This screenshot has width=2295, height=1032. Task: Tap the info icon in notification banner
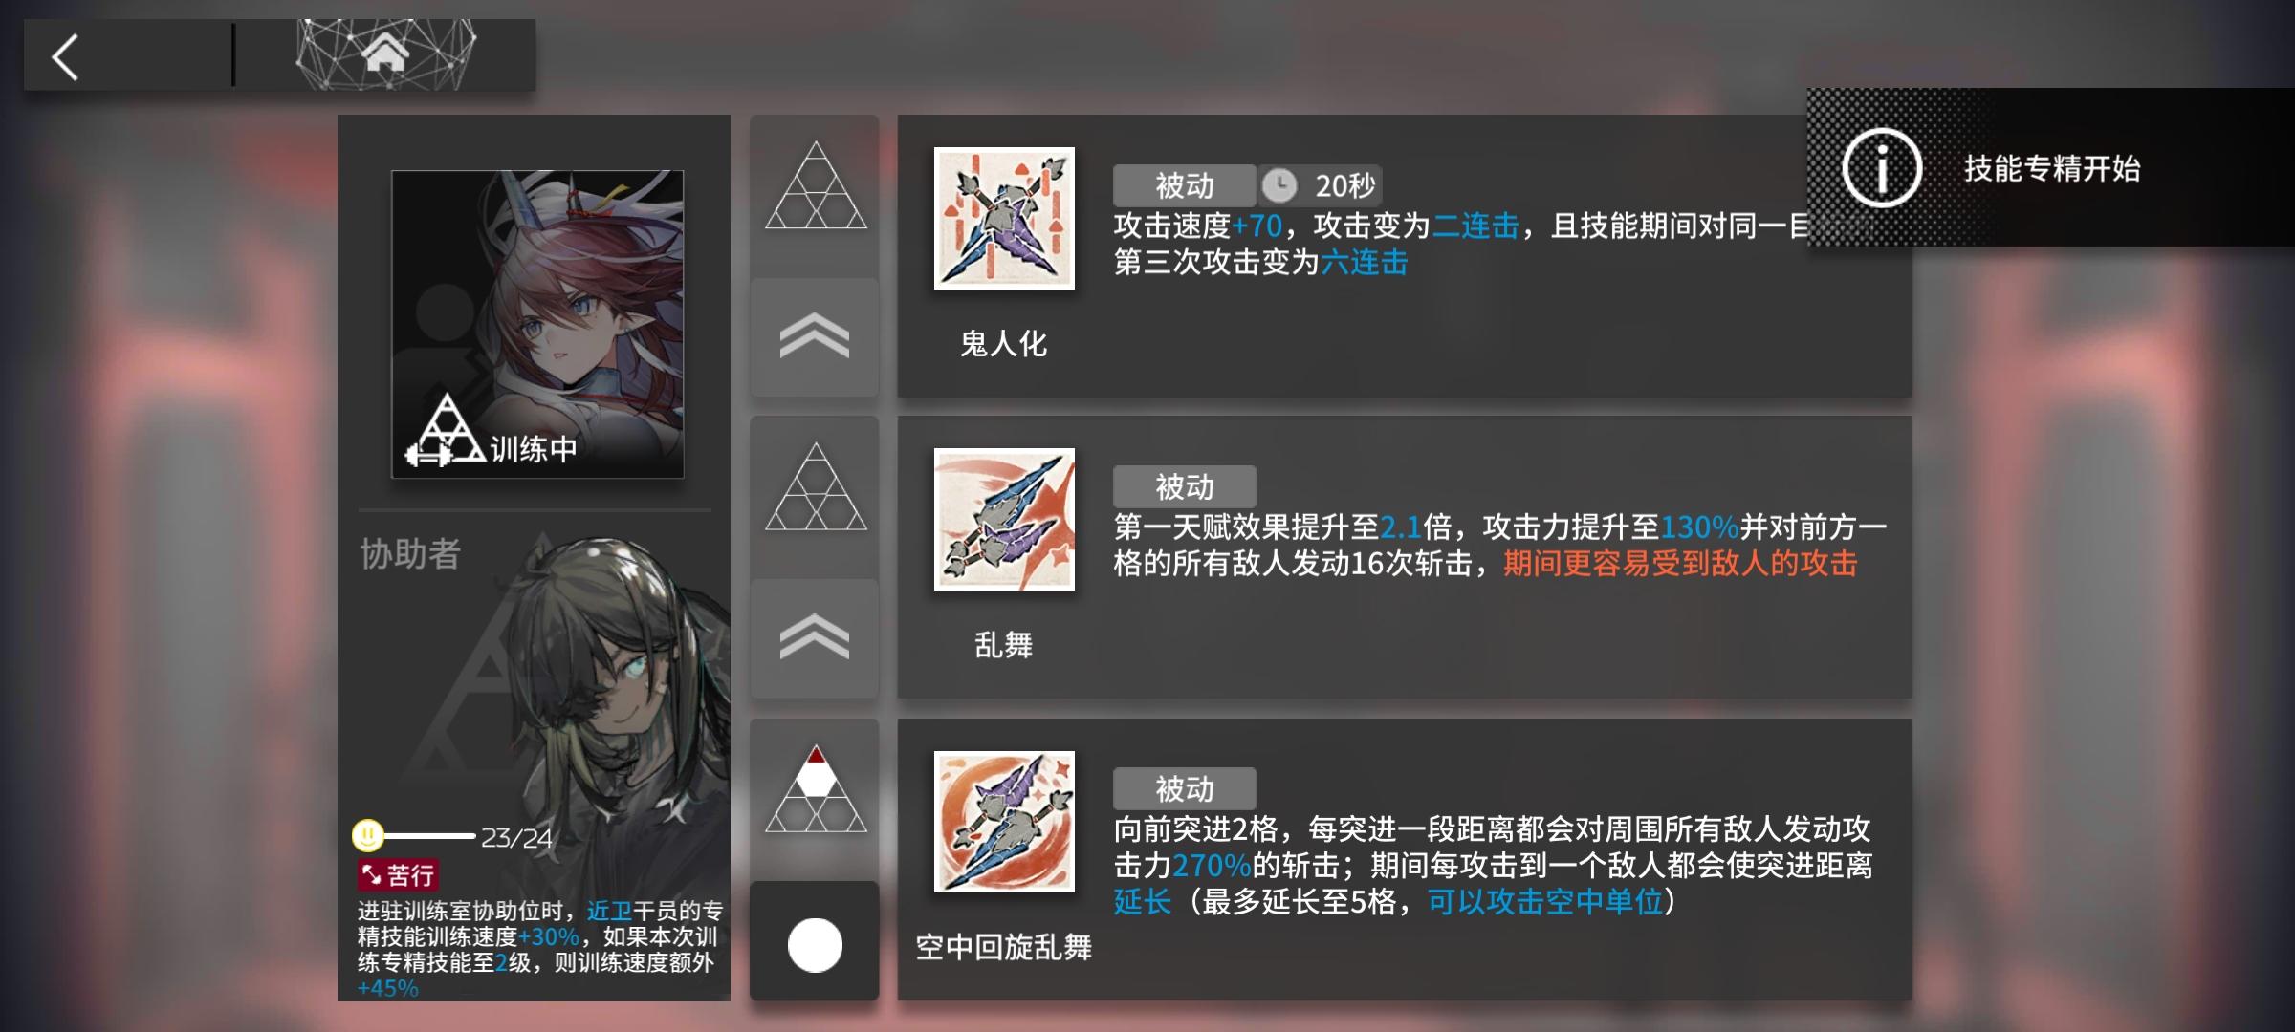pyautogui.click(x=1882, y=169)
